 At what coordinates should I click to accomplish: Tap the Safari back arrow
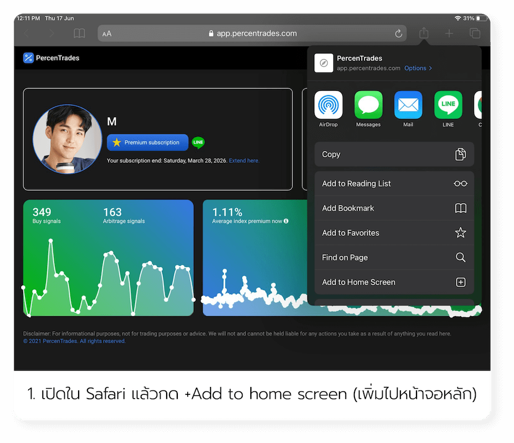pyautogui.click(x=27, y=33)
